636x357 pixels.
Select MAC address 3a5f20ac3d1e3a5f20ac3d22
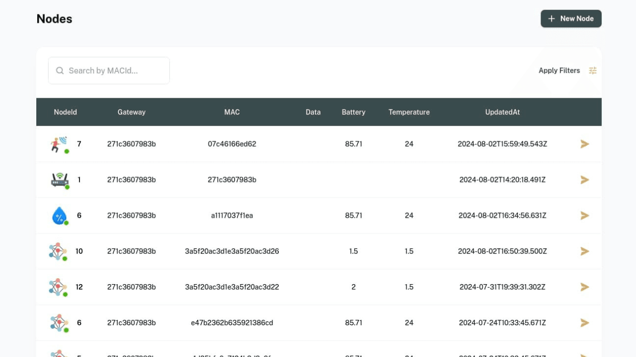(x=232, y=287)
